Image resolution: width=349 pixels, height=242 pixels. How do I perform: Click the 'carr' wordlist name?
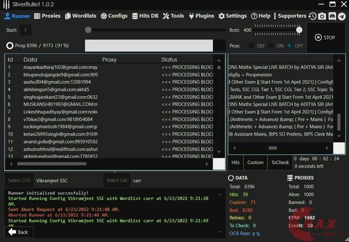[137, 181]
